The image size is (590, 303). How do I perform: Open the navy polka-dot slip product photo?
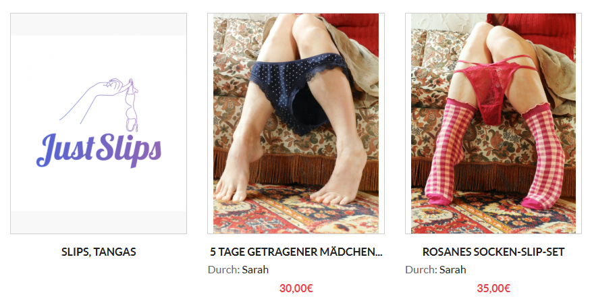tap(296, 123)
